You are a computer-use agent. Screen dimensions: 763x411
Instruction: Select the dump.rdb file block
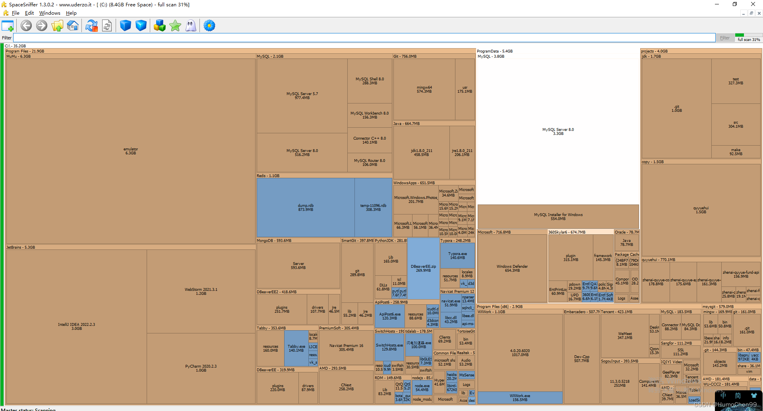306,208
